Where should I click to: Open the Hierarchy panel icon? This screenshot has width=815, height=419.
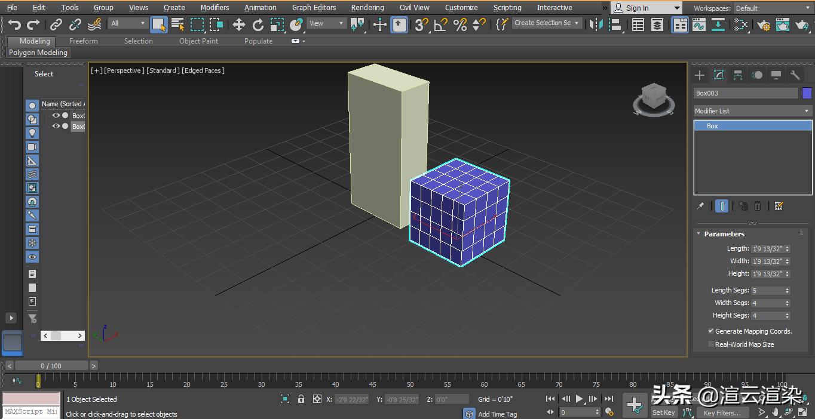(x=737, y=75)
